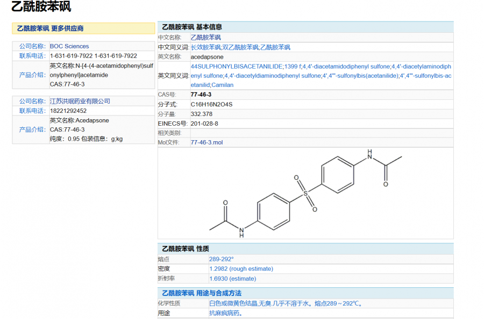The image size is (484, 319).
Task: Click the acedapsone molecular structure image
Action: click(x=305, y=193)
